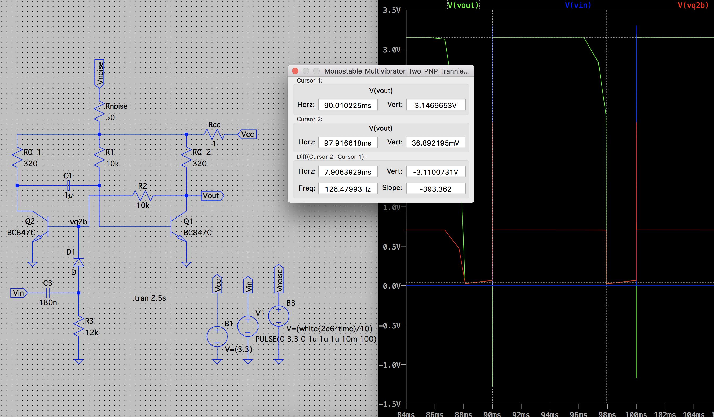Click the D1 diode symbol

[x=78, y=262]
